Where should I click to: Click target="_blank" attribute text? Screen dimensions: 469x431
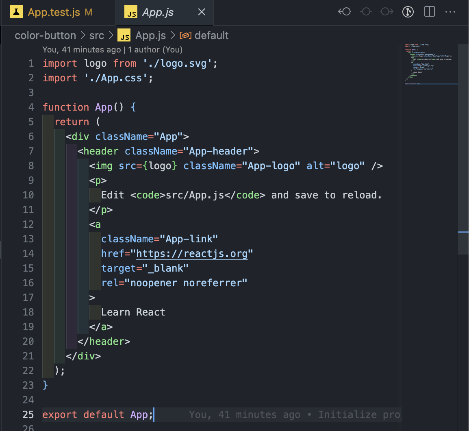145,268
